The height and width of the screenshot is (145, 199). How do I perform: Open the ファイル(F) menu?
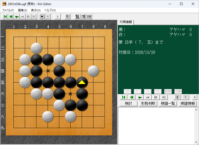pyautogui.click(x=8, y=10)
